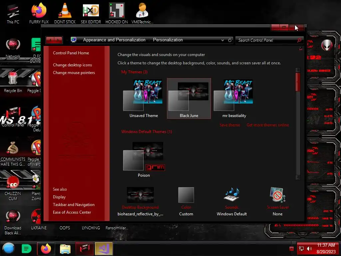This screenshot has width=341, height=256.
Task: Select the Poison default theme
Action: [x=144, y=159]
